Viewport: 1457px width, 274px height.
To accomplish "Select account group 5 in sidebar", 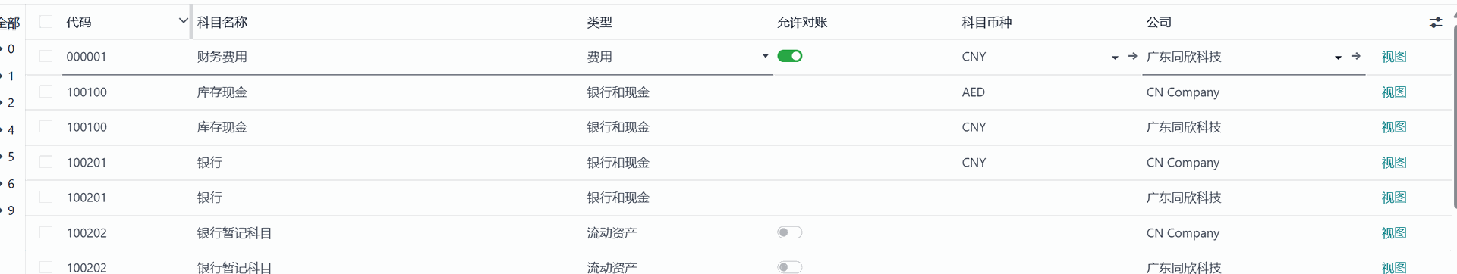I will point(11,157).
